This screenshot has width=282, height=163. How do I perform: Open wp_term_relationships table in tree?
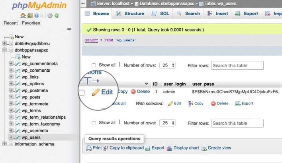(x=43, y=117)
